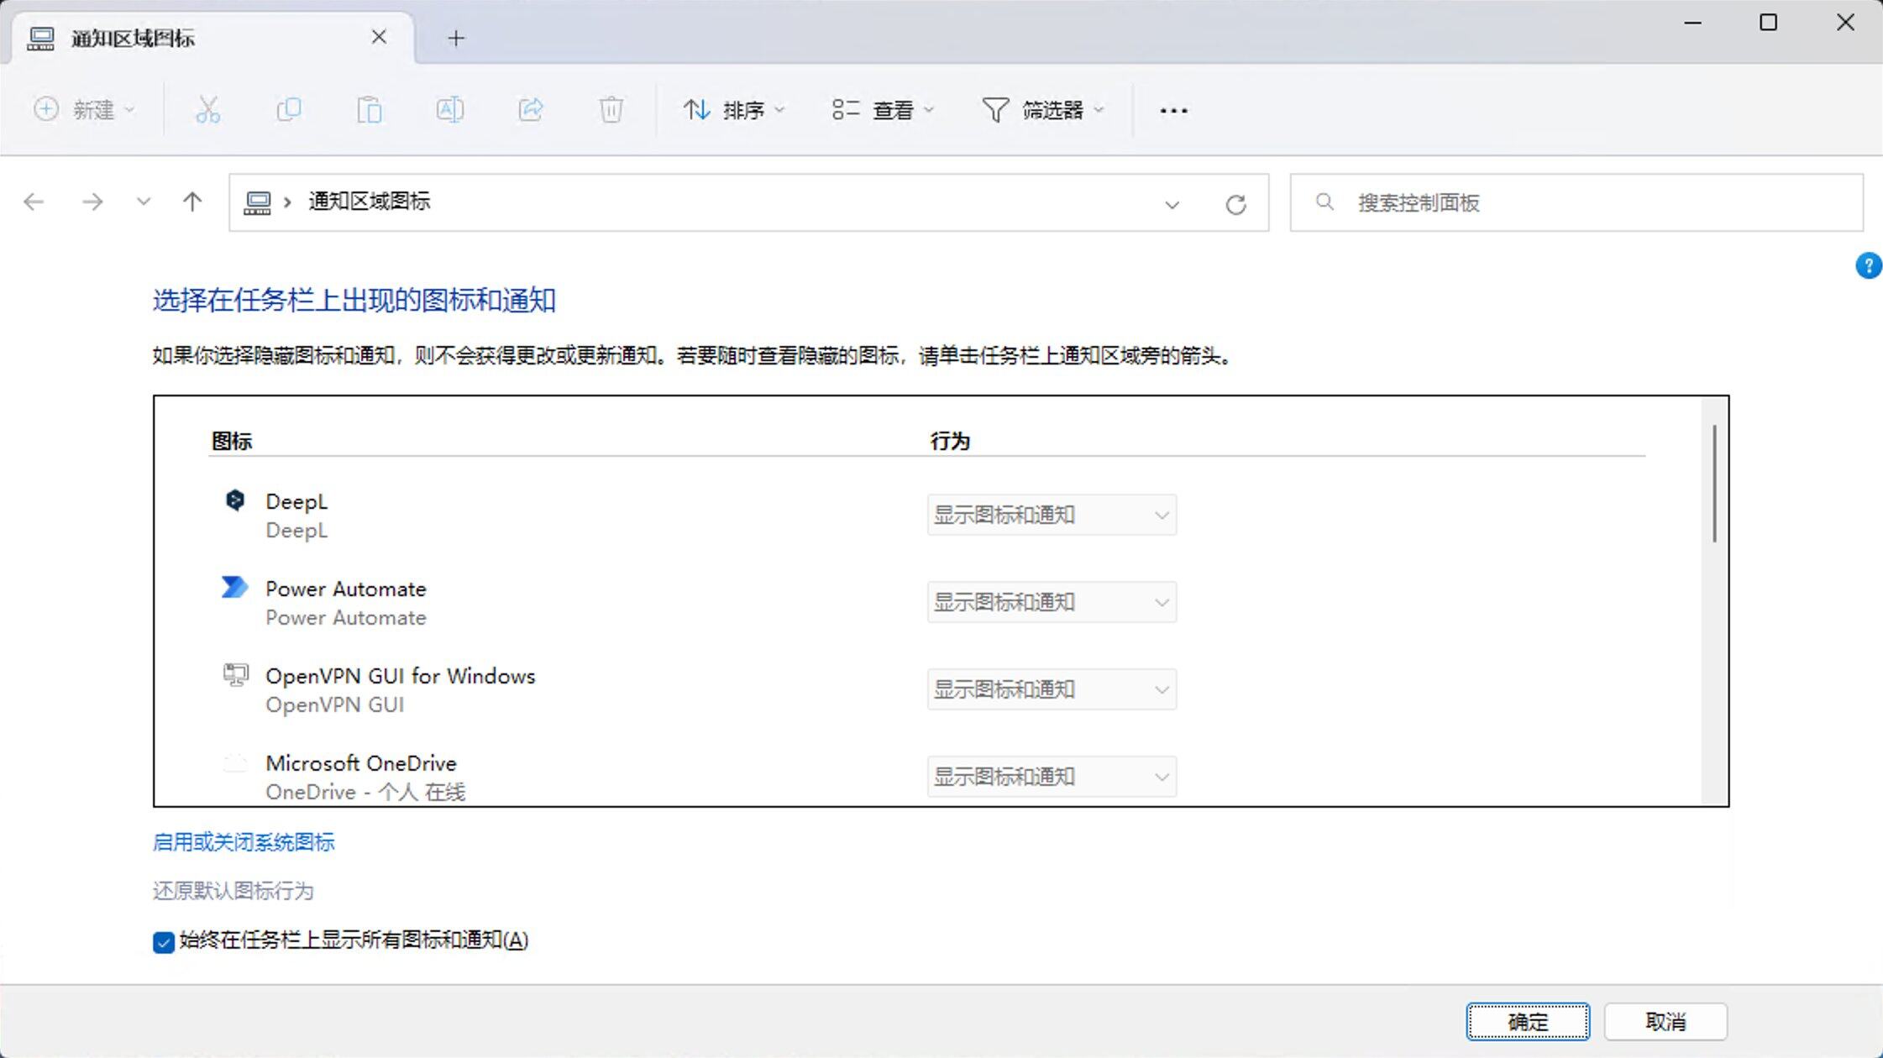Click the 行为 column header

[x=950, y=441]
